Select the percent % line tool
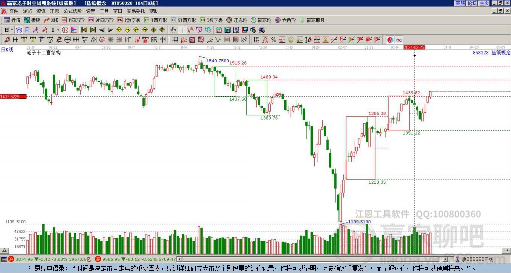The image size is (511, 273). (274, 40)
